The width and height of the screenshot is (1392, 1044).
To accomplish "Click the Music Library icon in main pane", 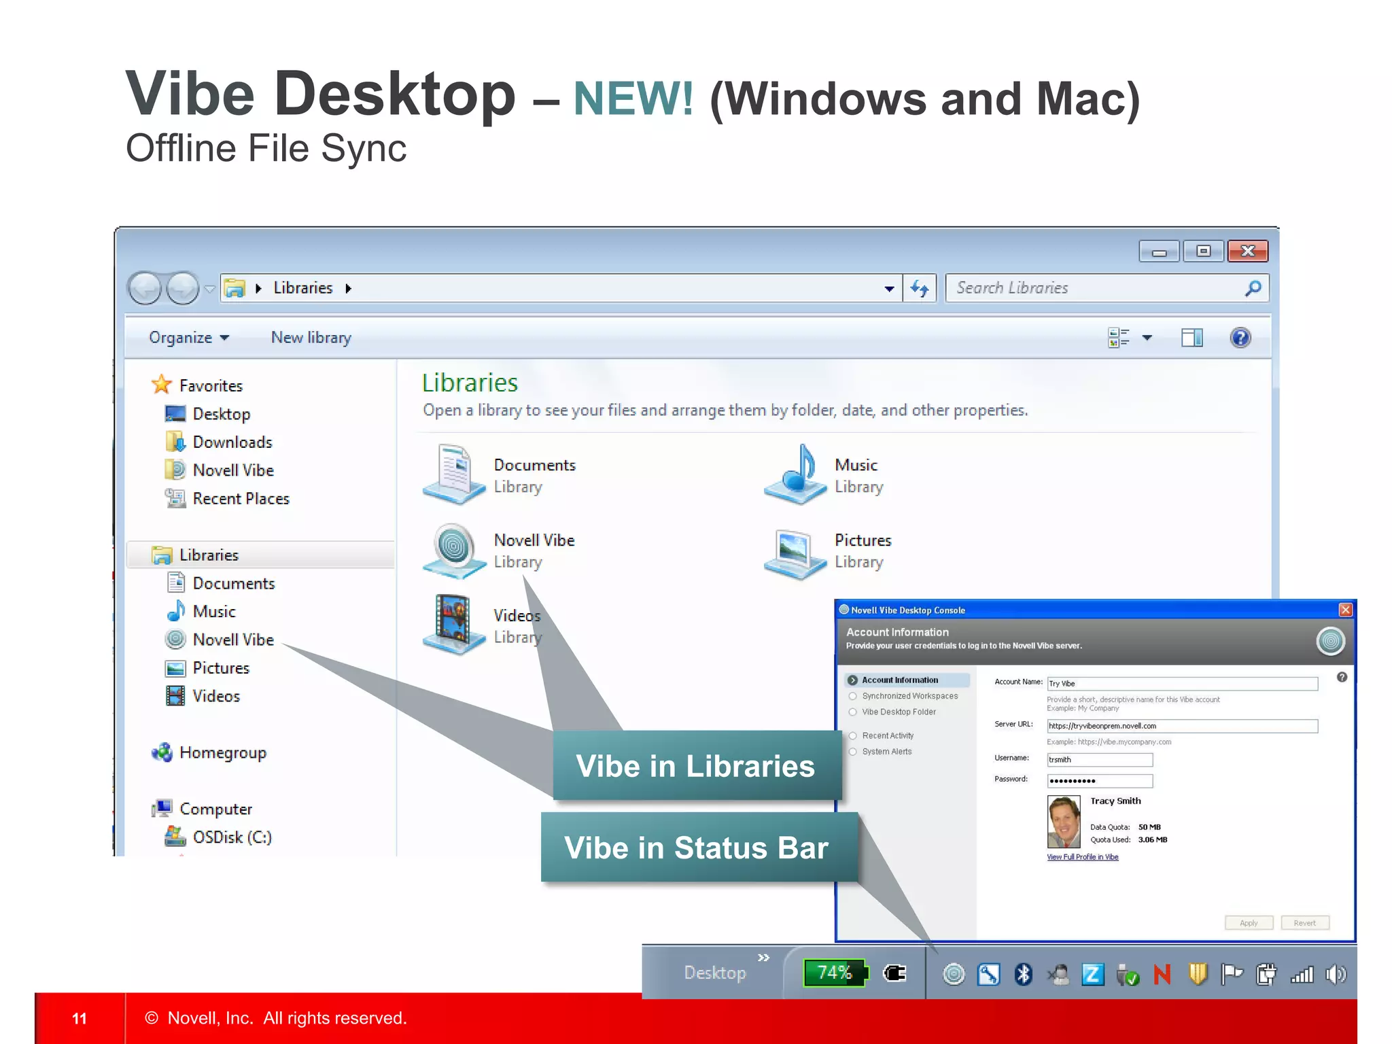I will coord(795,474).
